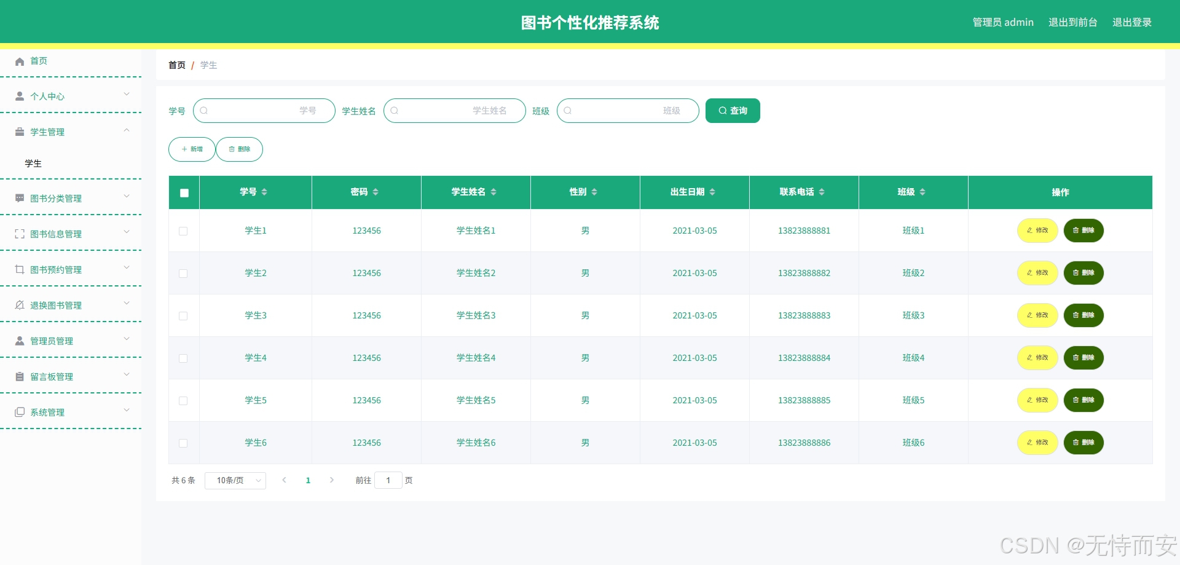The height and width of the screenshot is (565, 1180).
Task: Click the 留言板管理 clipboard icon
Action: point(20,377)
